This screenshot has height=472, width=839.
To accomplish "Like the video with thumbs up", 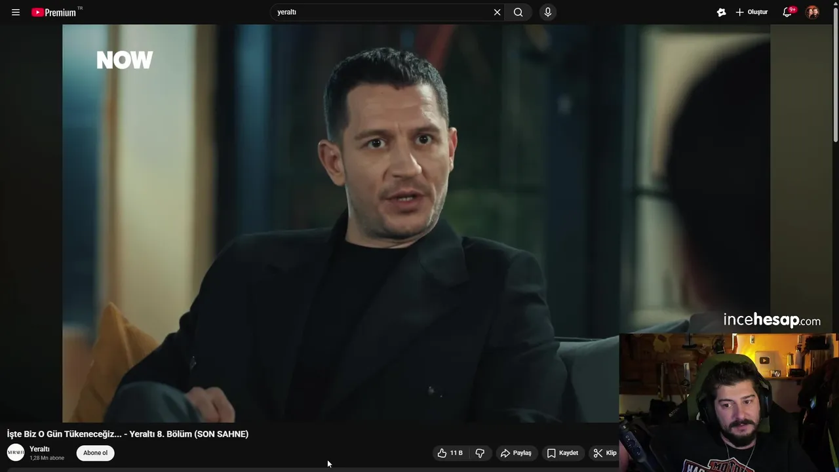I will point(450,453).
